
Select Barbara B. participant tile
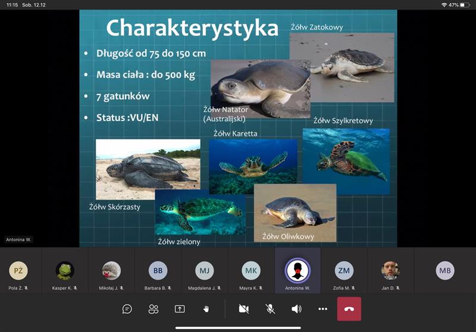tap(158, 271)
